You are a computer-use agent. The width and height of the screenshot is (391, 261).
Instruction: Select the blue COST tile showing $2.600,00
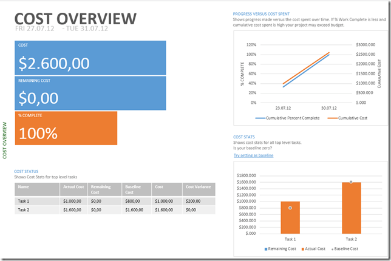(90, 58)
